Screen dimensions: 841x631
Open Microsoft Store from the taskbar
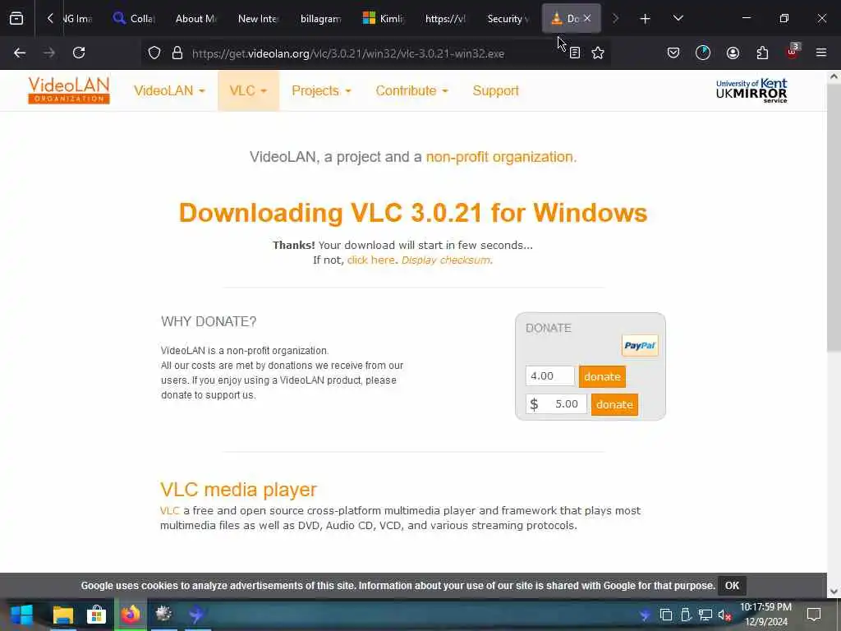point(97,615)
